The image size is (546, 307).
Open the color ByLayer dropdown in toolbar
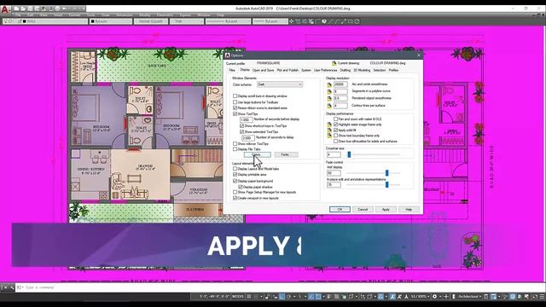pos(111,21)
